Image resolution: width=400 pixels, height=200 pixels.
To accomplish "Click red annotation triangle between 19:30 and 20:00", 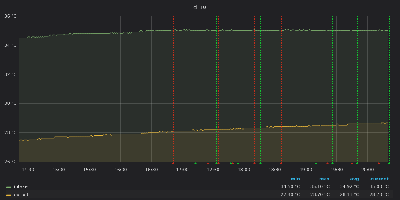I will point(352,163).
